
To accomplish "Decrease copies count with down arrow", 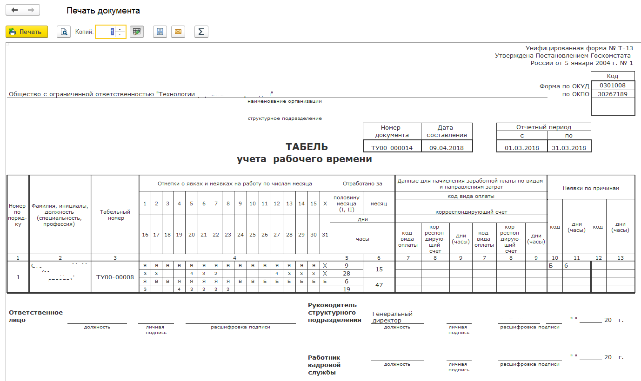I will point(120,34).
